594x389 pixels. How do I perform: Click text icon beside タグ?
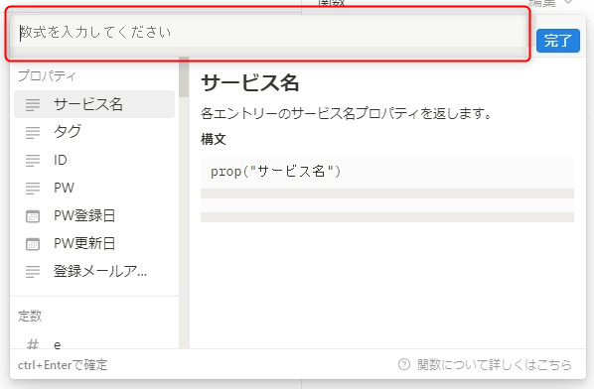click(33, 132)
